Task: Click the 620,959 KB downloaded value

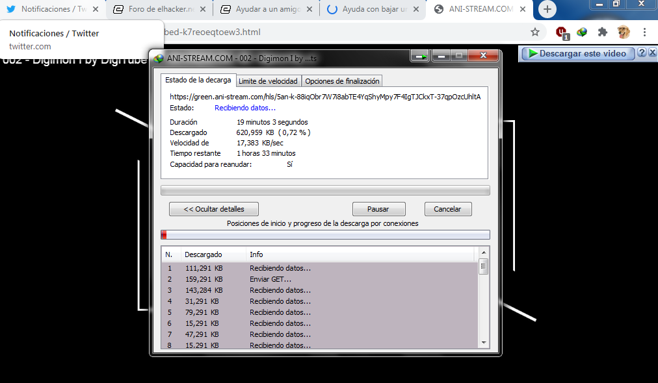Action: click(x=255, y=132)
